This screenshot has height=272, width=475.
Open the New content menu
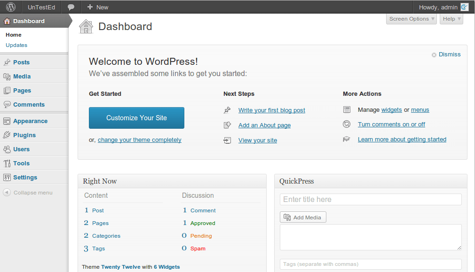pos(97,7)
